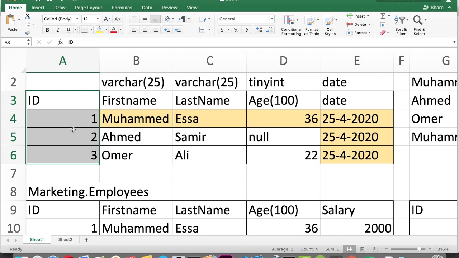The width and height of the screenshot is (459, 258).
Task: Expand the formula bar
Action: click(454, 42)
